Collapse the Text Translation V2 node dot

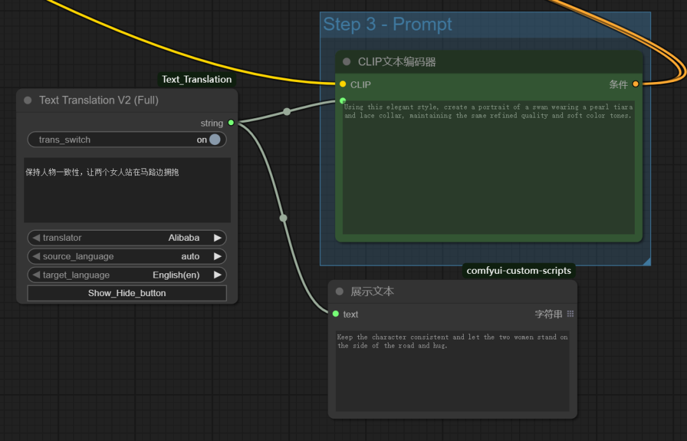[x=28, y=100]
